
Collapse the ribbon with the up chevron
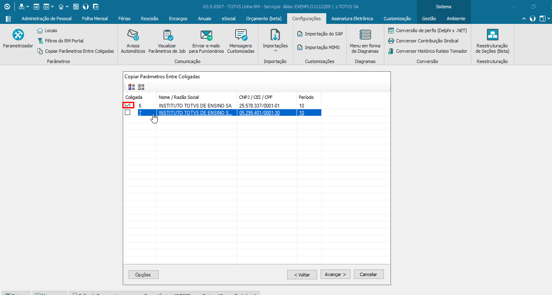pyautogui.click(x=524, y=19)
